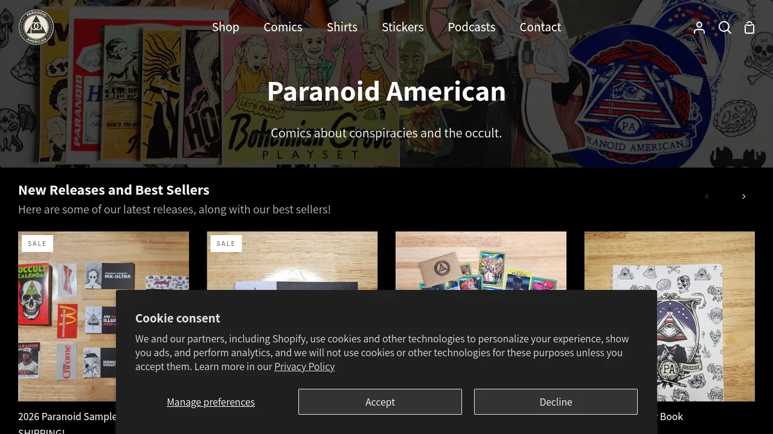Click the Paranoid American logo
773x434 pixels.
(x=36, y=27)
